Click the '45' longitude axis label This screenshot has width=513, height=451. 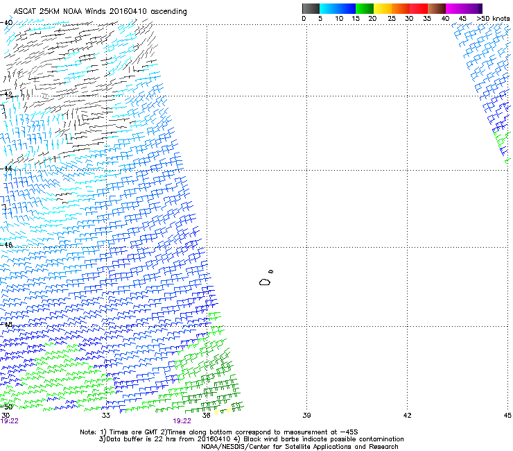[507, 416]
